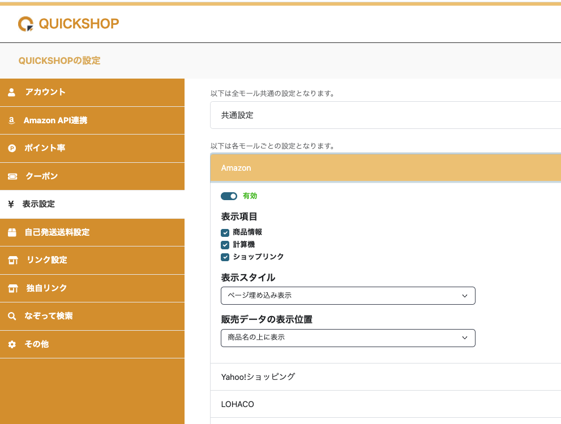The image size is (561, 424).
Task: Uncheck the 計算機 checkbox
Action: tap(225, 245)
